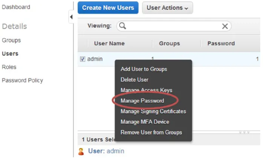Focus the Viewing search input field
The height and width of the screenshot is (158, 264).
tap(174, 26)
